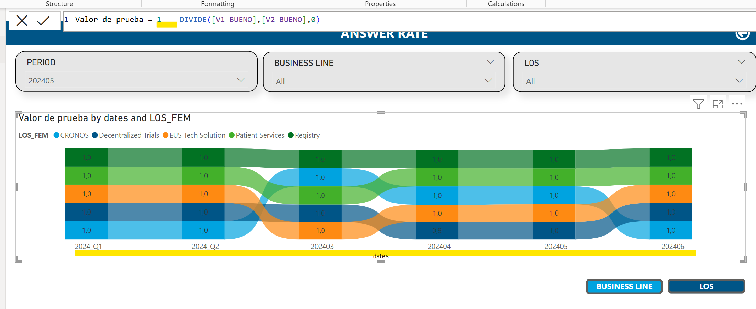Click Registry legend marker
Viewport: 756px width, 309px height.
click(x=291, y=135)
